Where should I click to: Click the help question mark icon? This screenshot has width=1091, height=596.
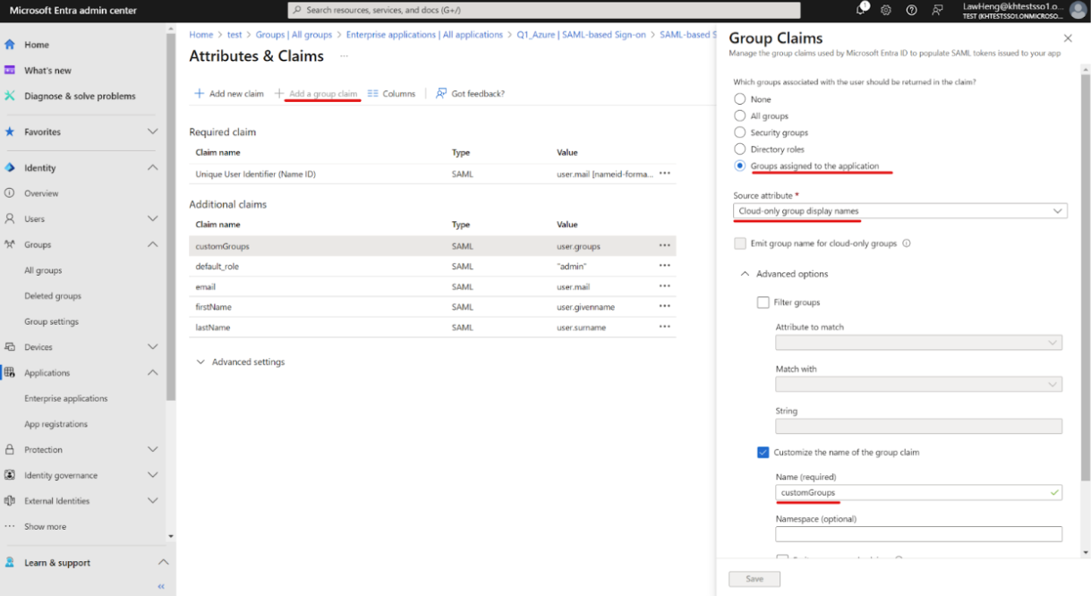[x=911, y=10]
